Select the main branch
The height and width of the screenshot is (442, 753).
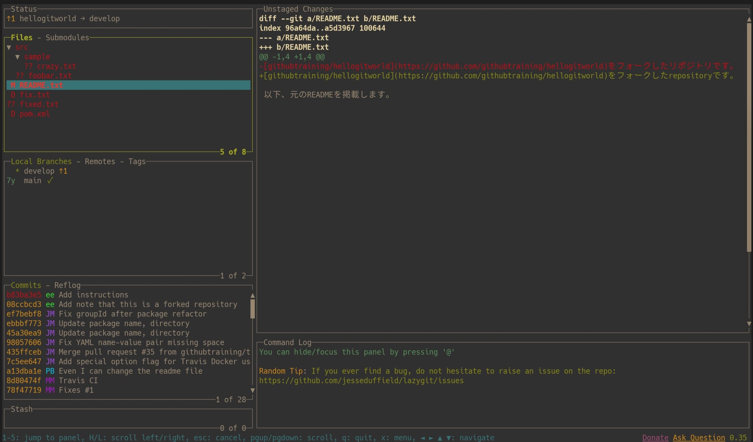[33, 180]
